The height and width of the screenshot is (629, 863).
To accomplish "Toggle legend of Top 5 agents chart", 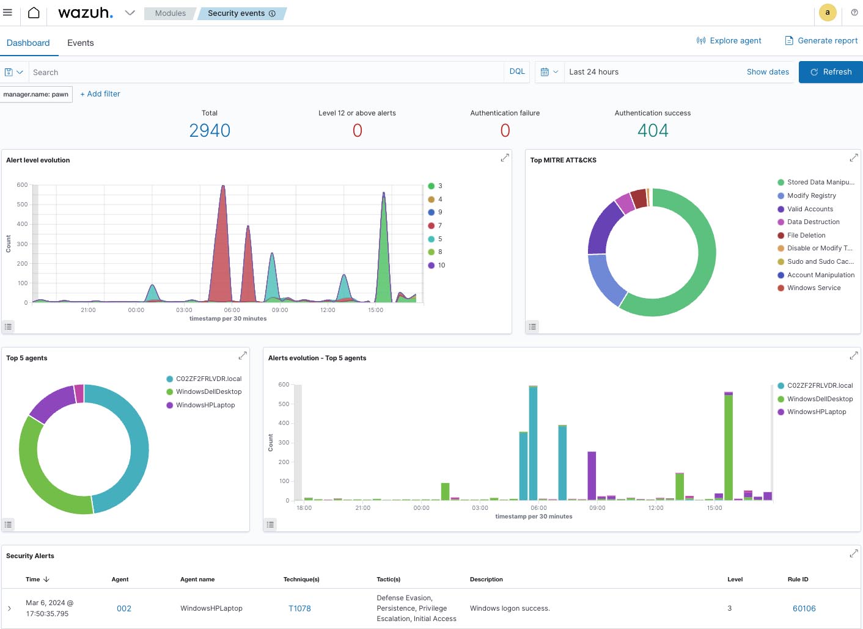I will 8,525.
